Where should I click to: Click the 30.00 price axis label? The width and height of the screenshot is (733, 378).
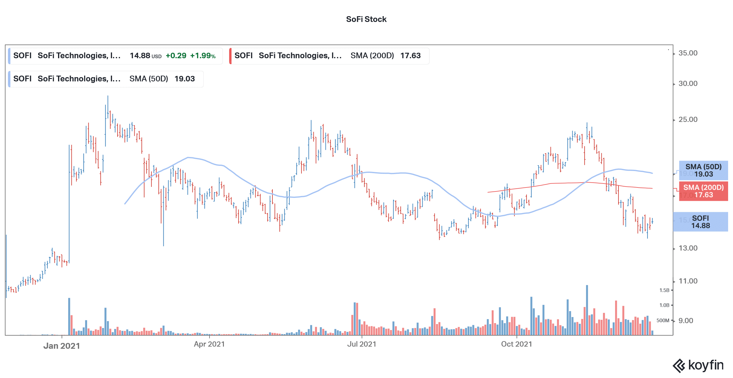688,84
